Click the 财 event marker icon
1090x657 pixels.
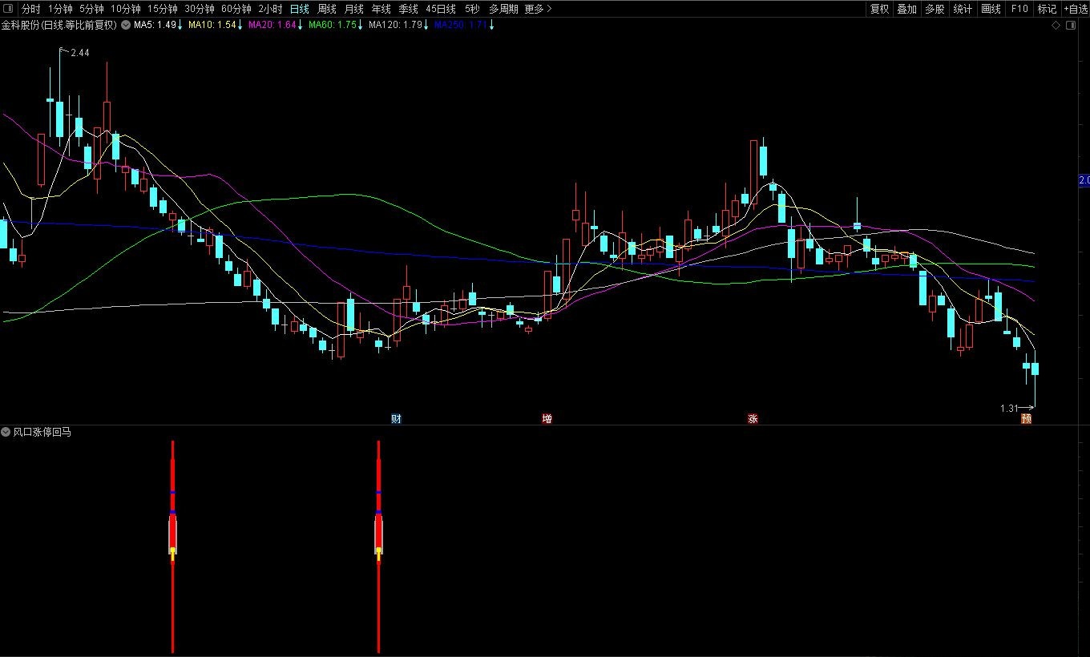(x=396, y=418)
